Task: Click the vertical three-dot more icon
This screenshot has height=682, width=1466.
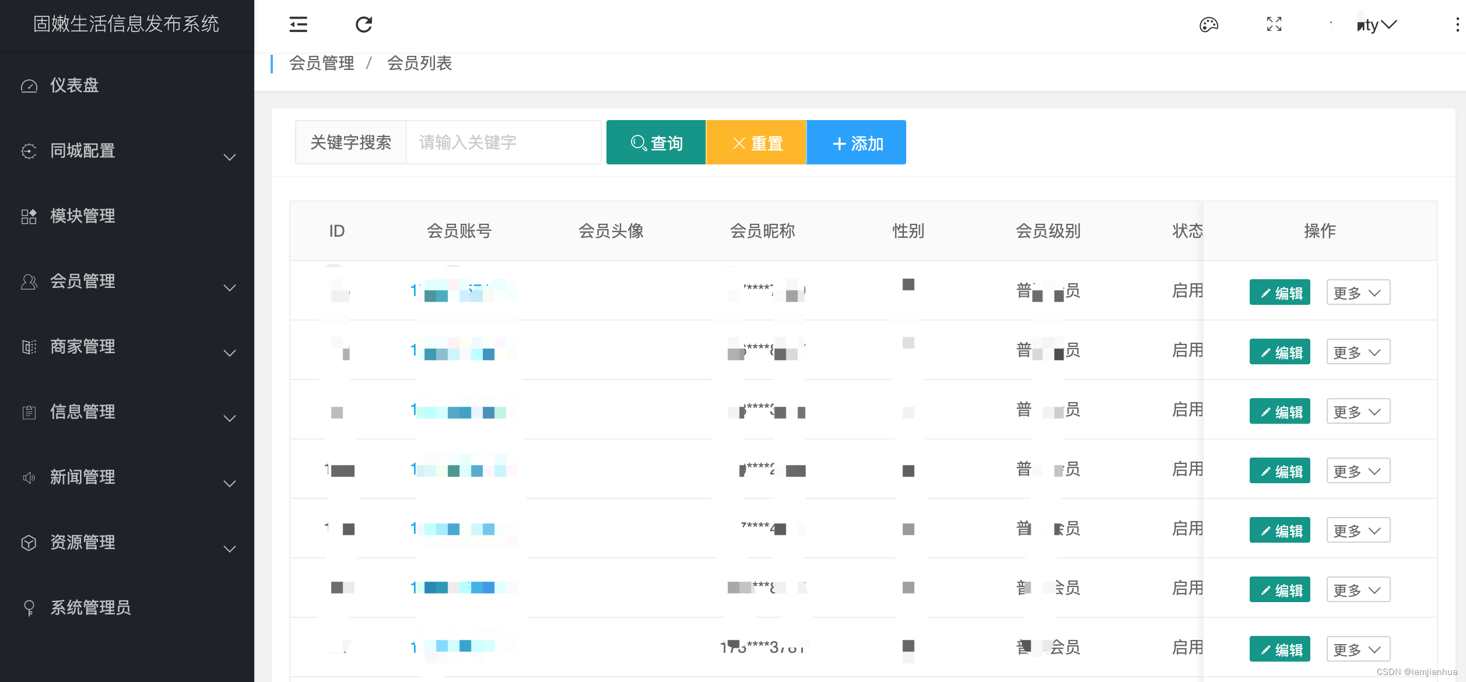Action: 1457,24
